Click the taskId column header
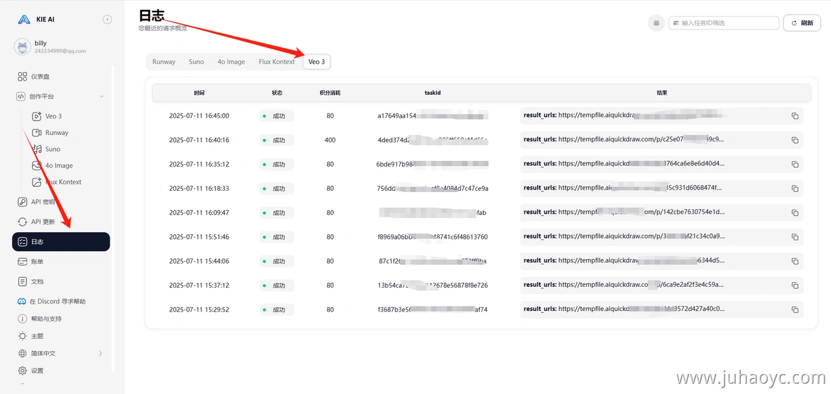This screenshot has height=394, width=831. [x=432, y=93]
